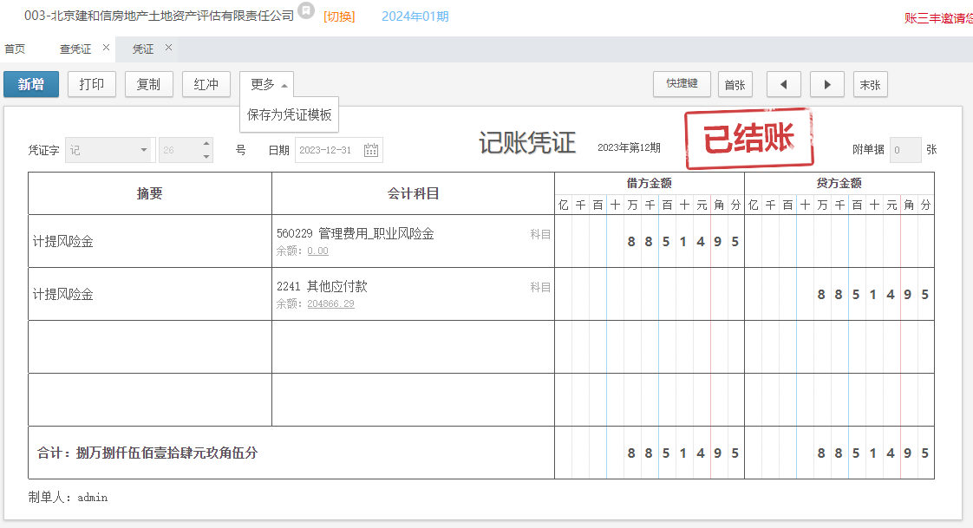Switch to the 查凭证 tab
This screenshot has width=973, height=528.
[x=75, y=49]
